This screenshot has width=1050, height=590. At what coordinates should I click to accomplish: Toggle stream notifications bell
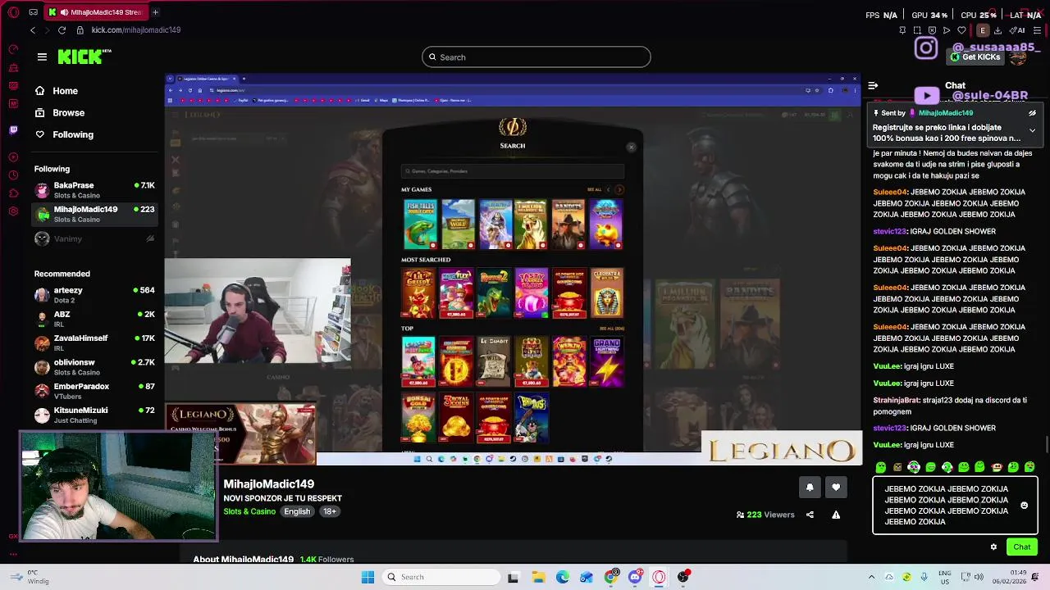(810, 488)
